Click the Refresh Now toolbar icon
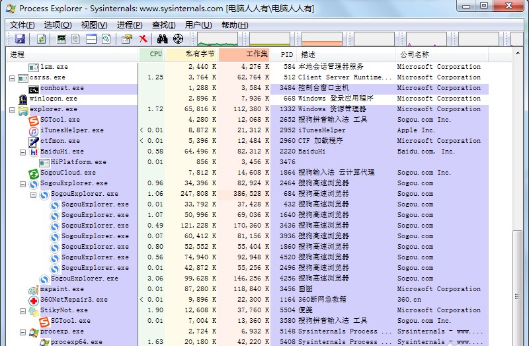This screenshot has width=529, height=346. coord(41,39)
